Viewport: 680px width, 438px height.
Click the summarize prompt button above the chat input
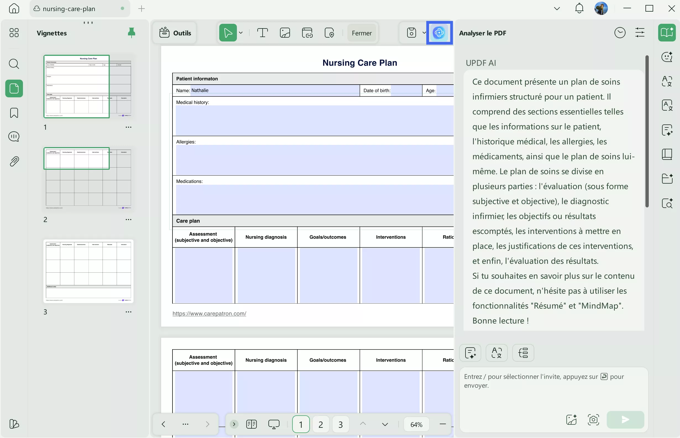click(x=470, y=353)
